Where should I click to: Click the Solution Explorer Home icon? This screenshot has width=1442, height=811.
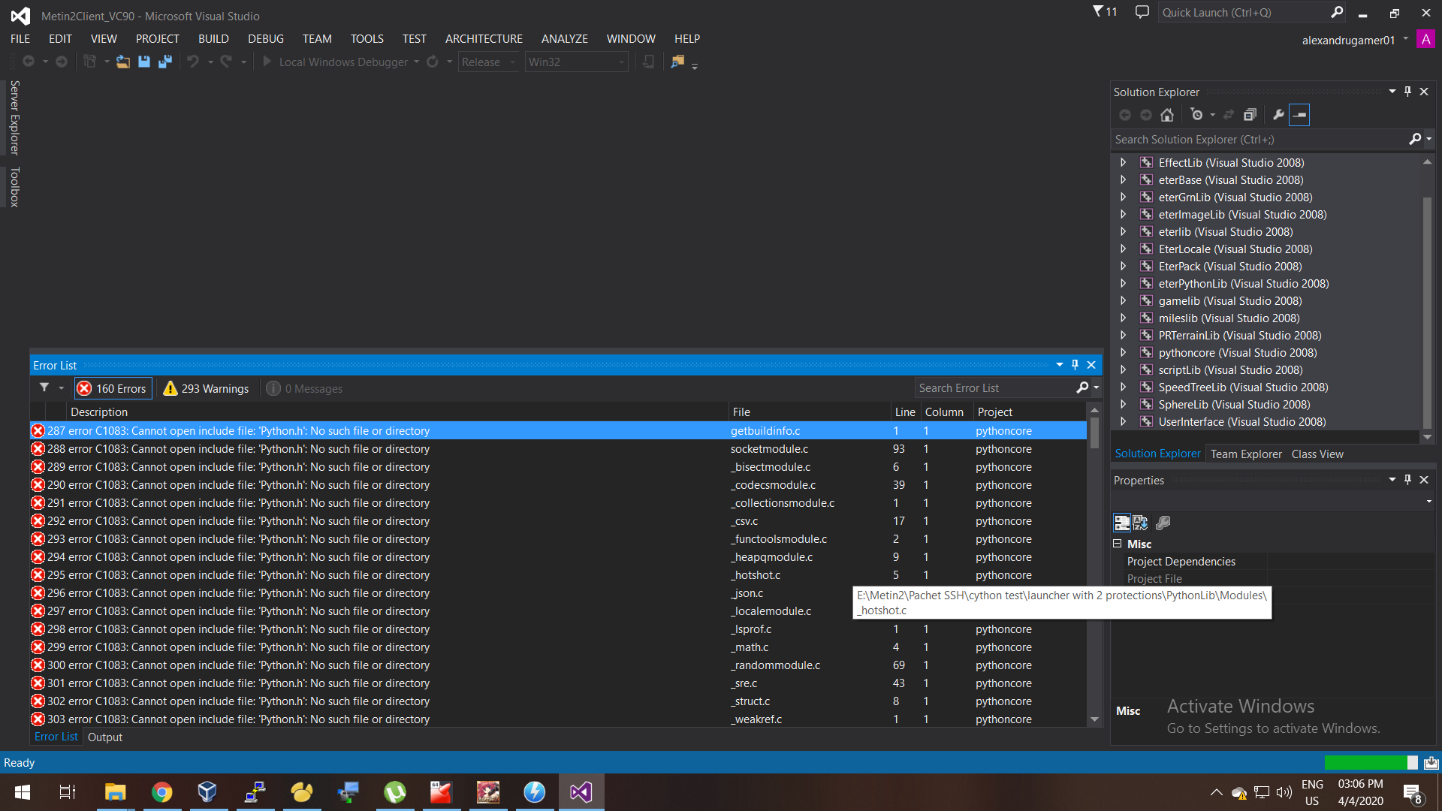1166,115
